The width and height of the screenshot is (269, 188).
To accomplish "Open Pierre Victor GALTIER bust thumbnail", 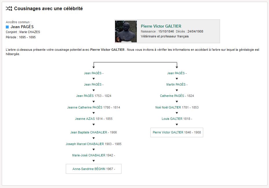I will (x=126, y=31).
